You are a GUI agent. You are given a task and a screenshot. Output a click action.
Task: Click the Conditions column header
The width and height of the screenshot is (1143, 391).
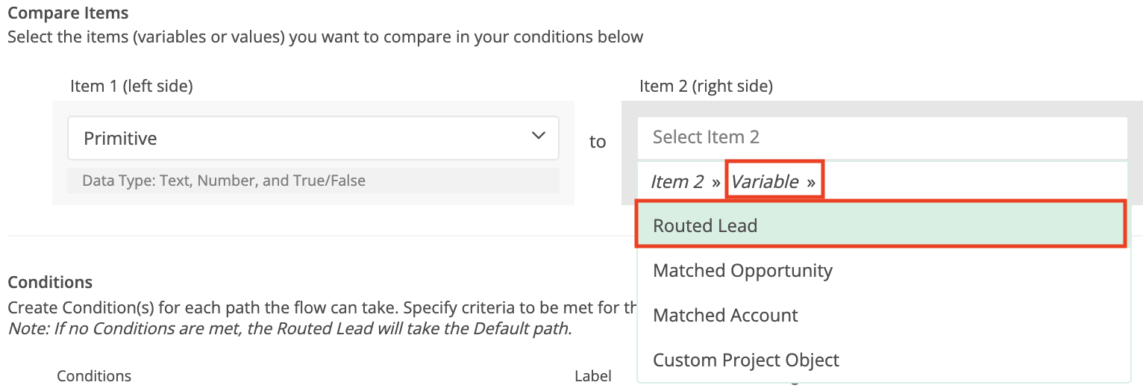point(94,376)
